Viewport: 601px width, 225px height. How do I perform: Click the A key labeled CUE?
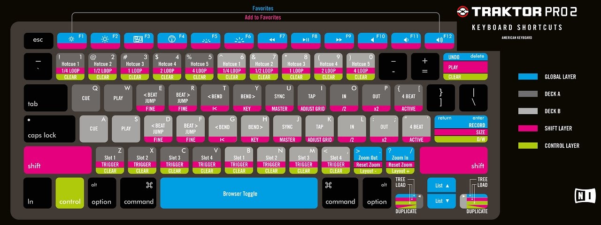click(x=94, y=129)
